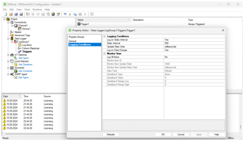Confirm the dialog with OK
244x142 pixels.
tap(163, 134)
